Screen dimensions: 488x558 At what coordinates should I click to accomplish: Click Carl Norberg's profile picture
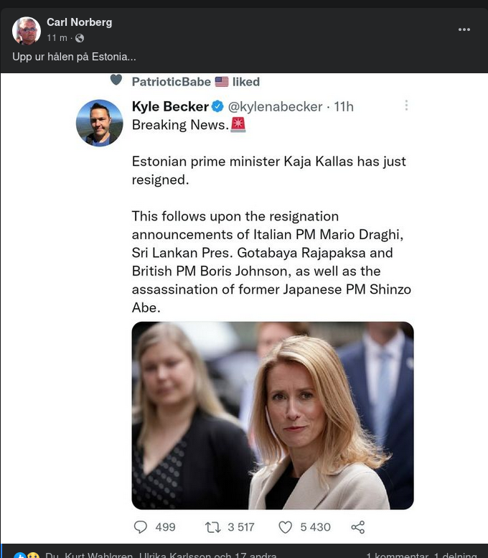(27, 31)
